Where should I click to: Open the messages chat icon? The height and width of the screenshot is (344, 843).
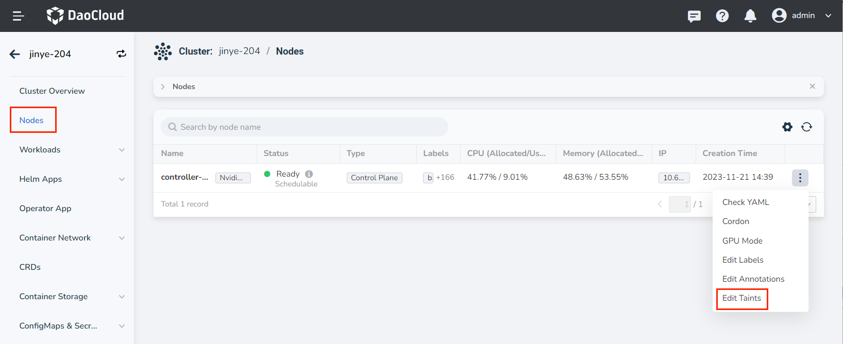(694, 16)
